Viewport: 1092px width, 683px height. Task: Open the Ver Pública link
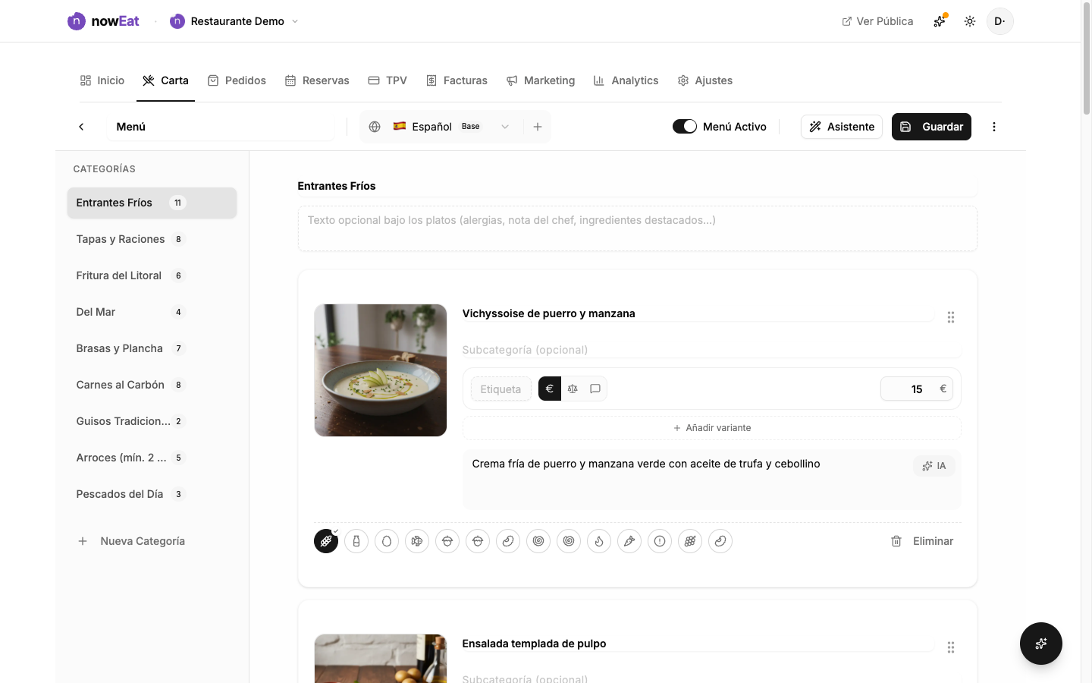tap(877, 21)
